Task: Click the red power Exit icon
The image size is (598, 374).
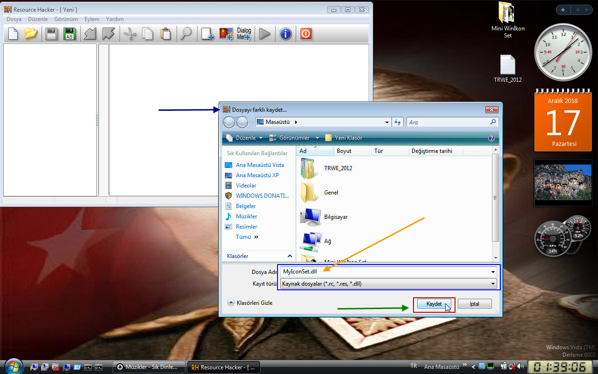Action: (306, 34)
